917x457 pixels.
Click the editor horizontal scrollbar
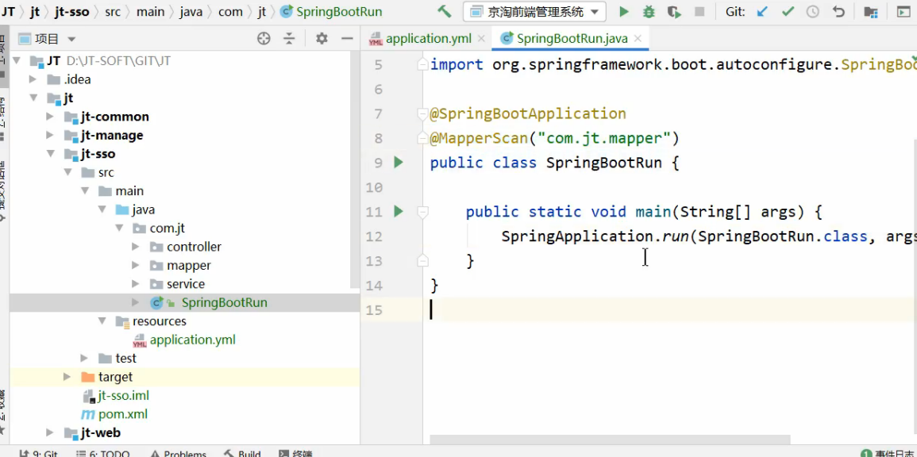click(608, 439)
